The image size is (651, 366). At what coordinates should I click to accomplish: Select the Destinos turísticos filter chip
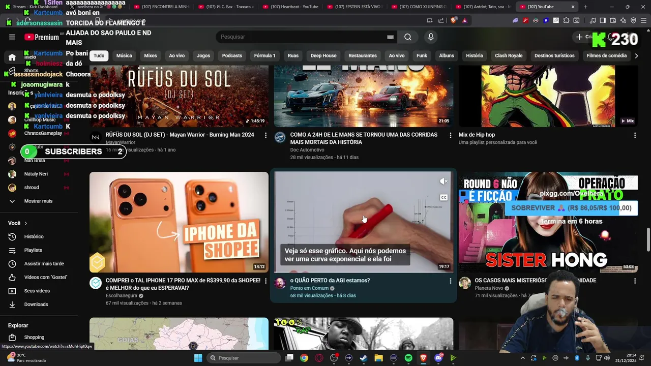pos(554,56)
